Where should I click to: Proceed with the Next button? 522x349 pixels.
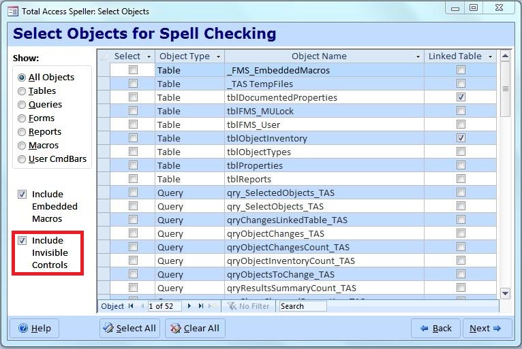point(486,329)
